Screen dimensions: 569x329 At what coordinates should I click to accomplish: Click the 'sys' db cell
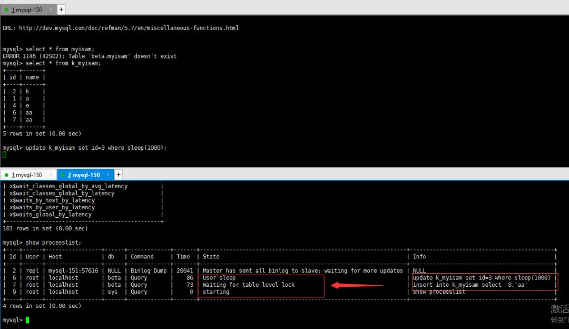(x=113, y=292)
